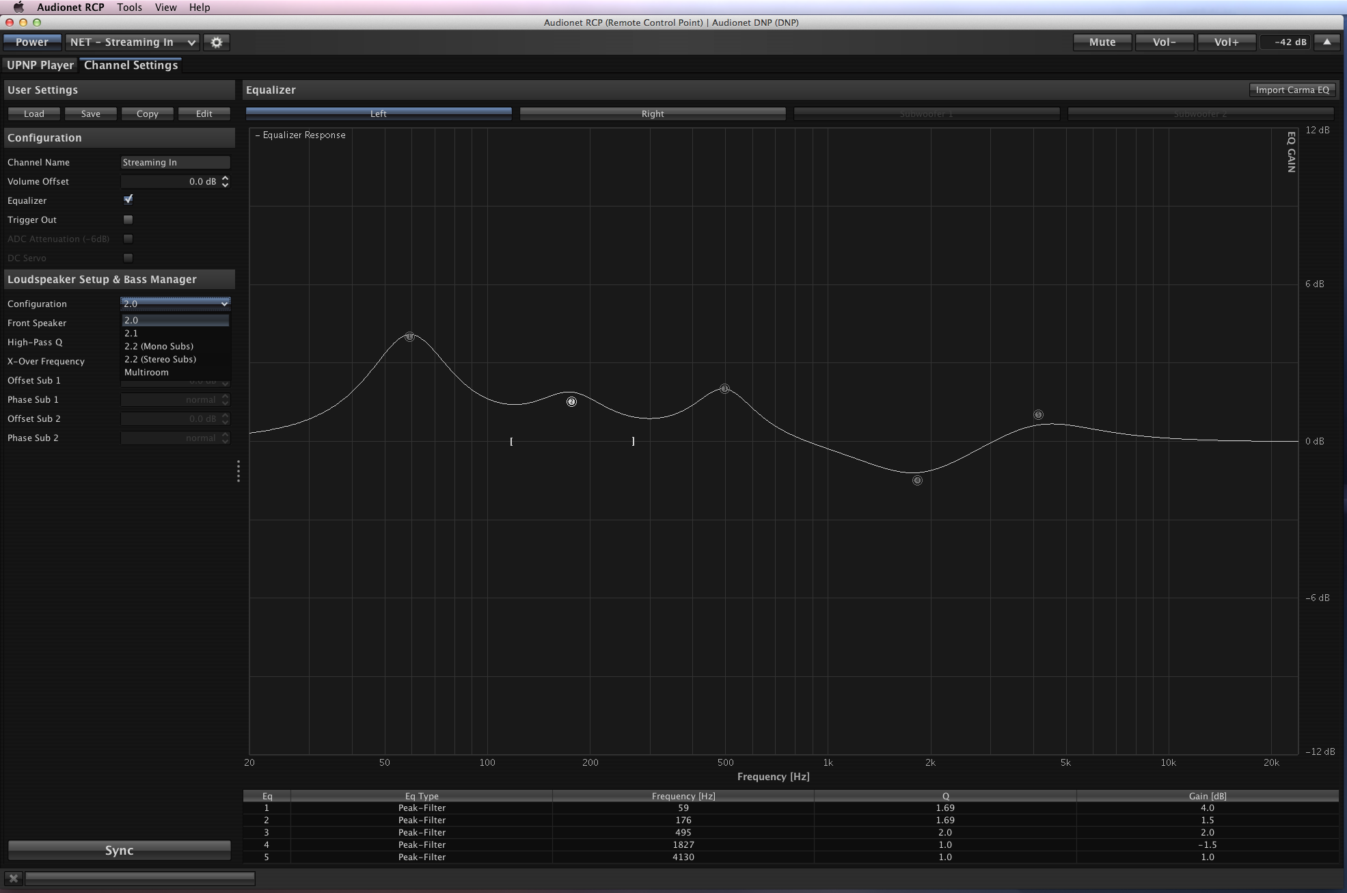1347x893 pixels.
Task: Click the bottom progress bar
Action: (140, 878)
